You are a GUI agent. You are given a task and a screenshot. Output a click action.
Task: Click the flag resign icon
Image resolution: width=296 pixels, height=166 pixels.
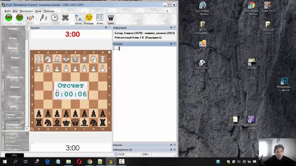43,18
